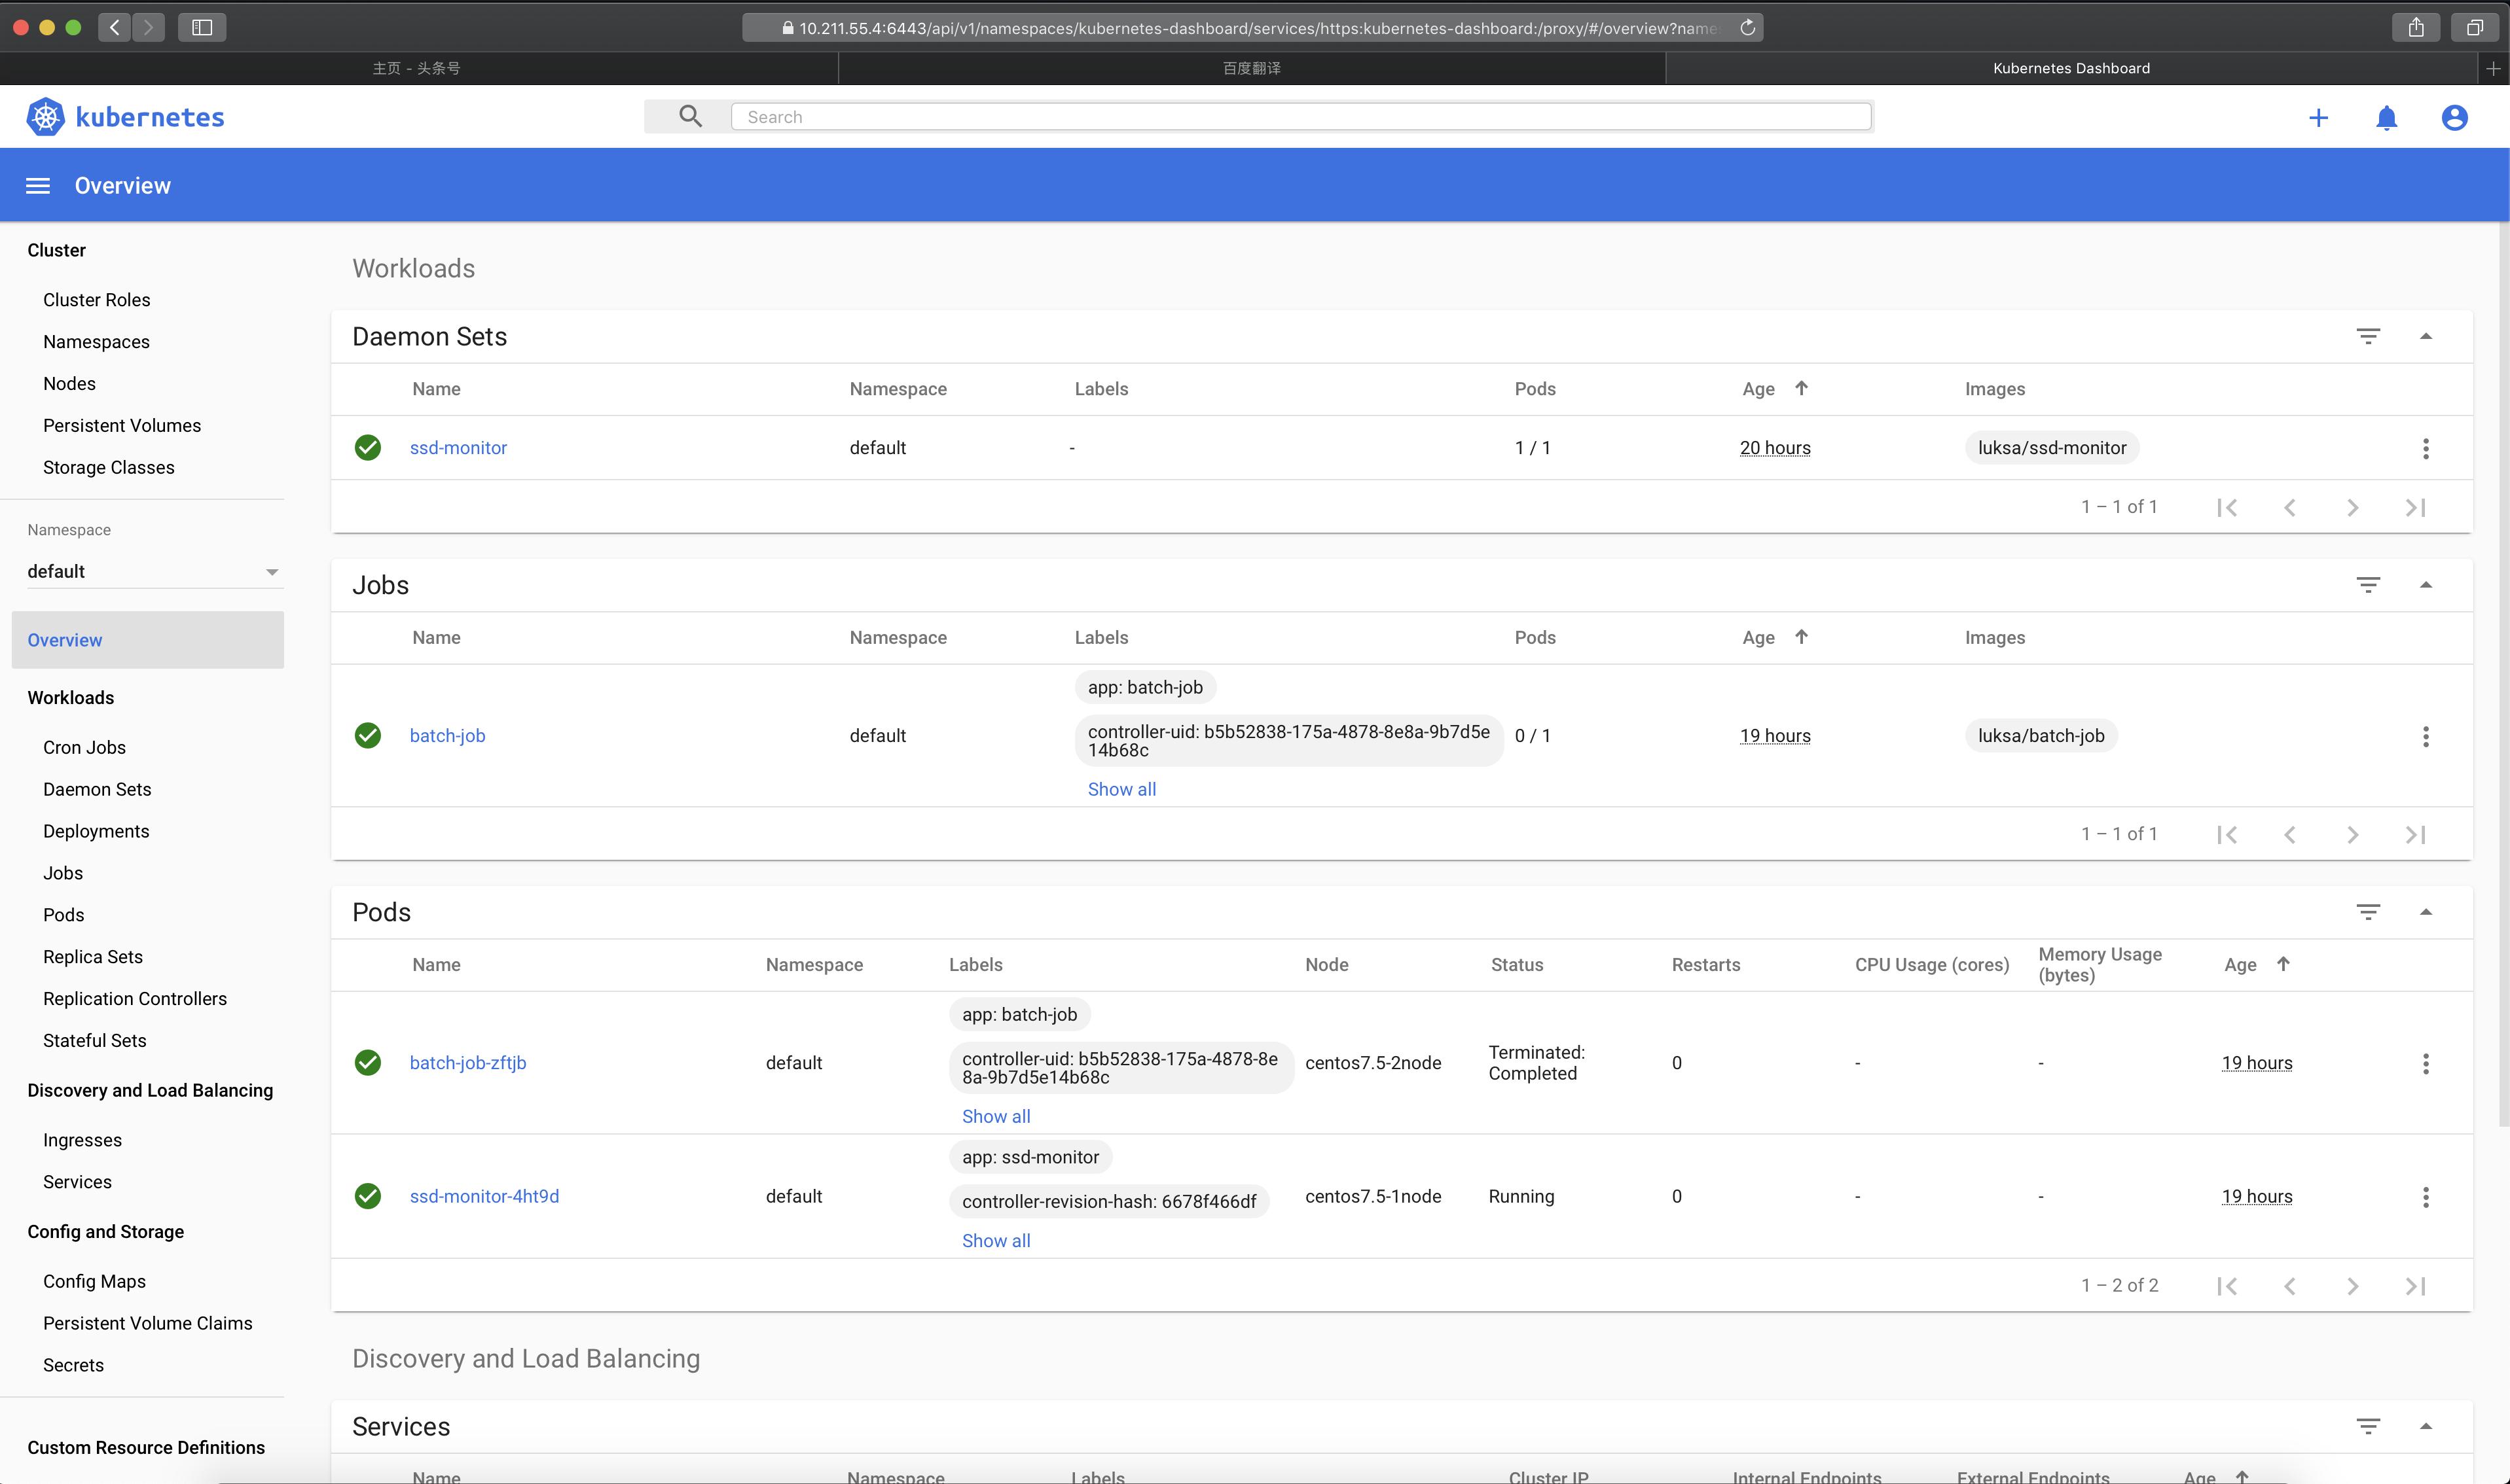Create new resource with plus icon

tap(2318, 118)
